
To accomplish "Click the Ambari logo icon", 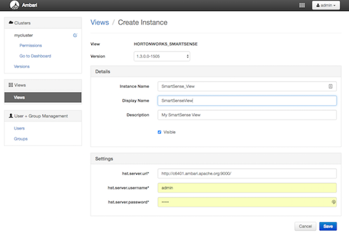I will 14,5.
